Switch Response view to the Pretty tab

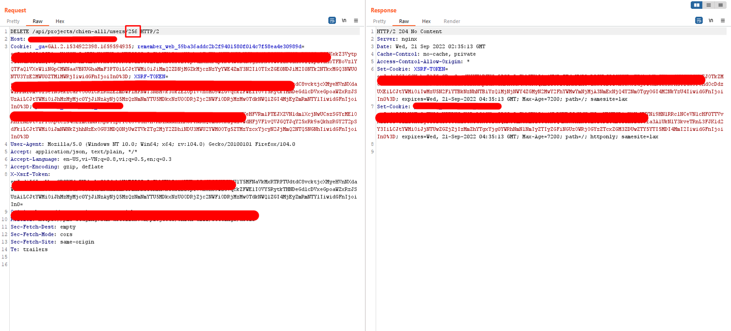pyautogui.click(x=380, y=21)
